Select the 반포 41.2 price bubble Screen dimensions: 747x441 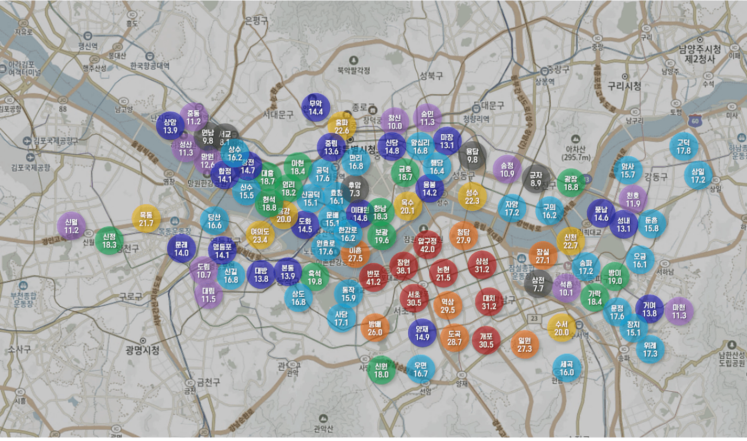tap(373, 277)
